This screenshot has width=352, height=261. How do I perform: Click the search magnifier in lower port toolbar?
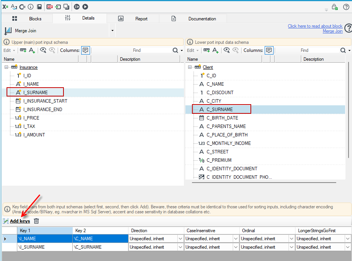[x=343, y=50]
